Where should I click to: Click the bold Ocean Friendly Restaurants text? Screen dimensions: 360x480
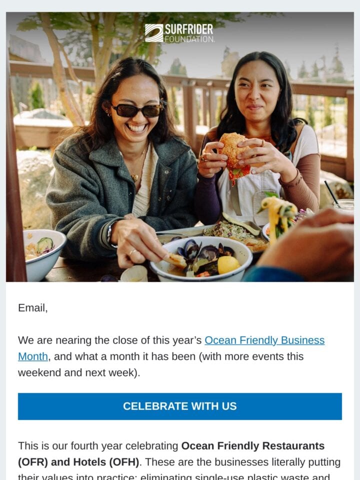tap(253, 445)
